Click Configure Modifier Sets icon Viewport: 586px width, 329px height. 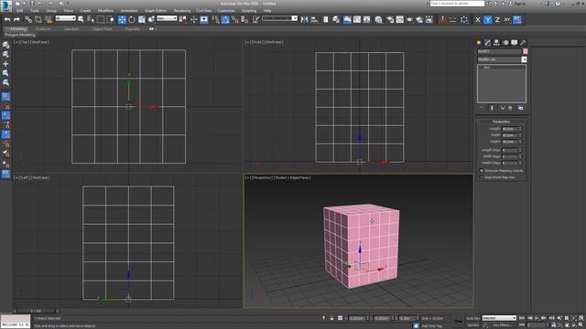[521, 108]
